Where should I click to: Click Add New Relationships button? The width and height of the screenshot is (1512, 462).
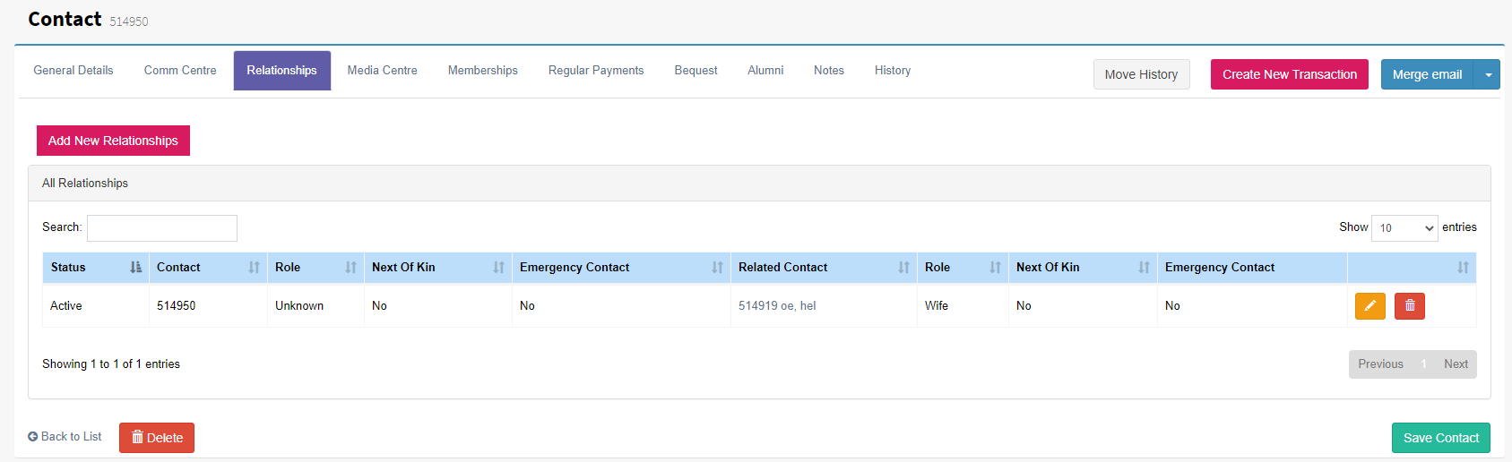point(113,141)
